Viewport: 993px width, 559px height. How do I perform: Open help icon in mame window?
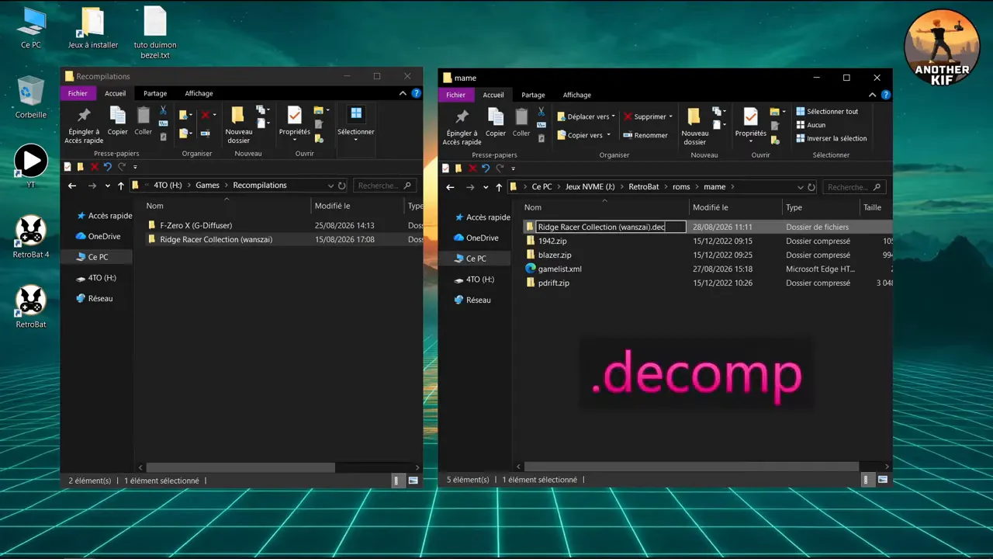point(885,95)
